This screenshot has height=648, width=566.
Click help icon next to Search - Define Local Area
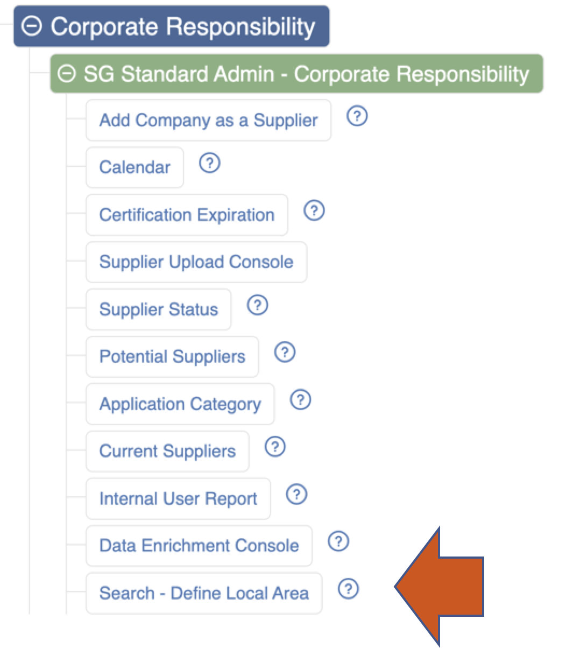[x=349, y=589]
